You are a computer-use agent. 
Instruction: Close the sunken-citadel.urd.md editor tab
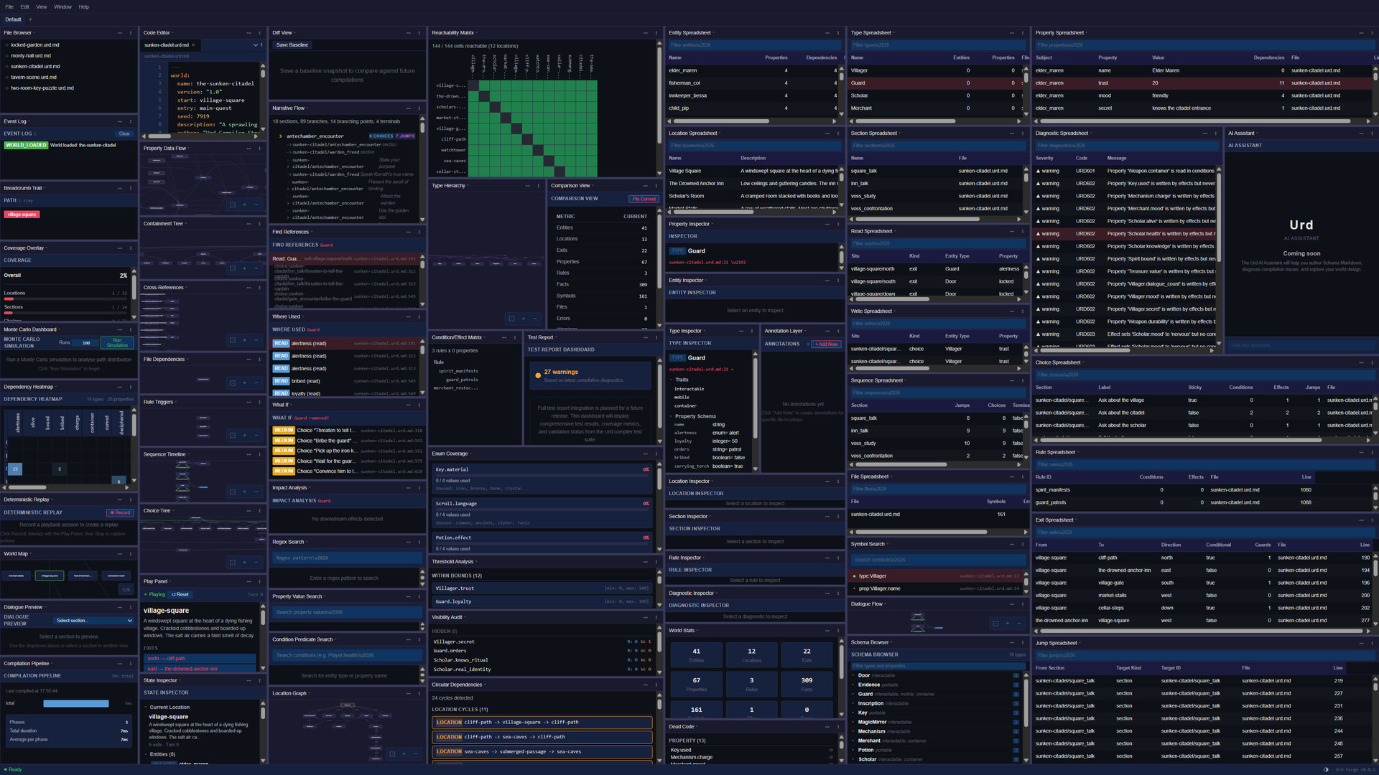[193, 45]
